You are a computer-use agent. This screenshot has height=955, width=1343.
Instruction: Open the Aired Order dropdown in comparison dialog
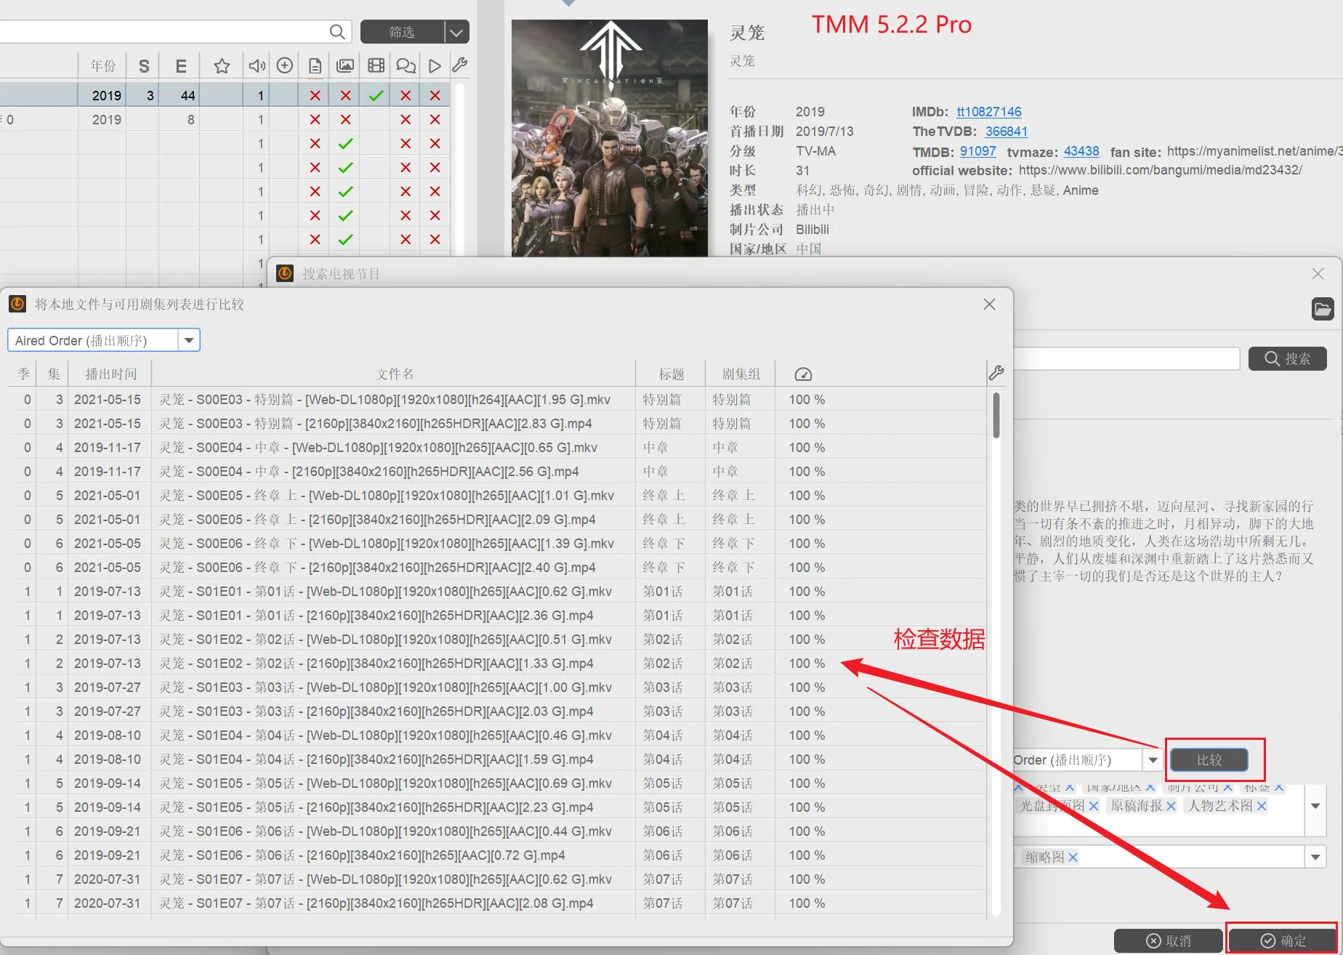189,340
